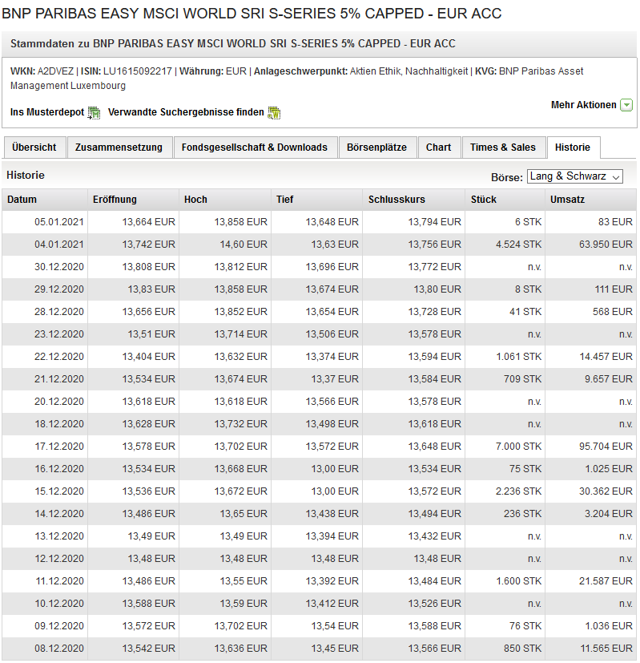The image size is (640, 663).
Task: Select date cell 12.12.2020
Action: click(59, 559)
